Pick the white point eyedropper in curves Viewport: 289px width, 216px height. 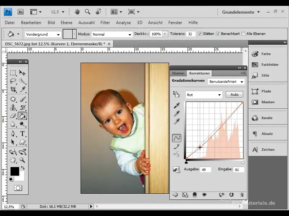tap(177, 121)
